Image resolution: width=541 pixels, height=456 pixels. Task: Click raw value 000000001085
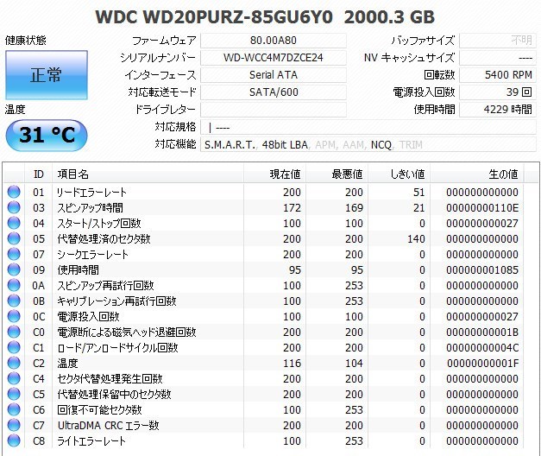pos(482,269)
